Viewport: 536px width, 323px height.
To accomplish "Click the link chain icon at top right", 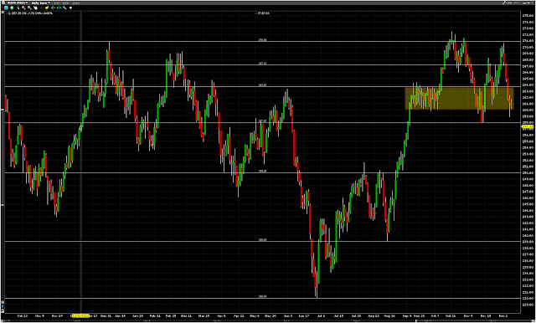I will [x=509, y=3].
